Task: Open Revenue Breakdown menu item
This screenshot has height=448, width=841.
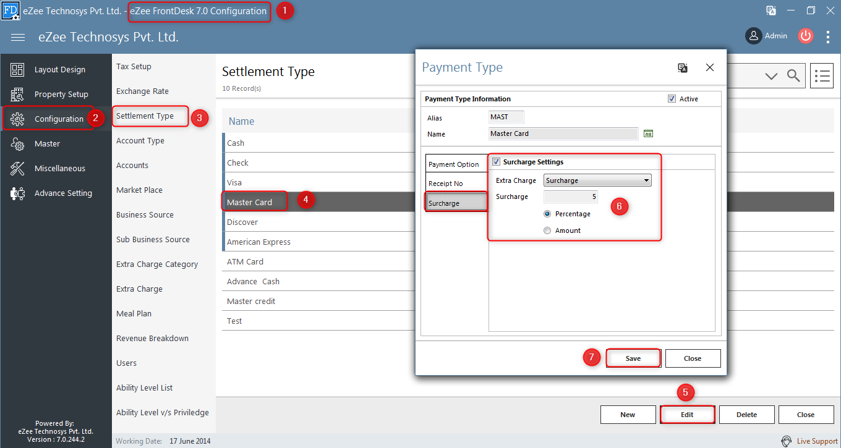Action: click(152, 339)
